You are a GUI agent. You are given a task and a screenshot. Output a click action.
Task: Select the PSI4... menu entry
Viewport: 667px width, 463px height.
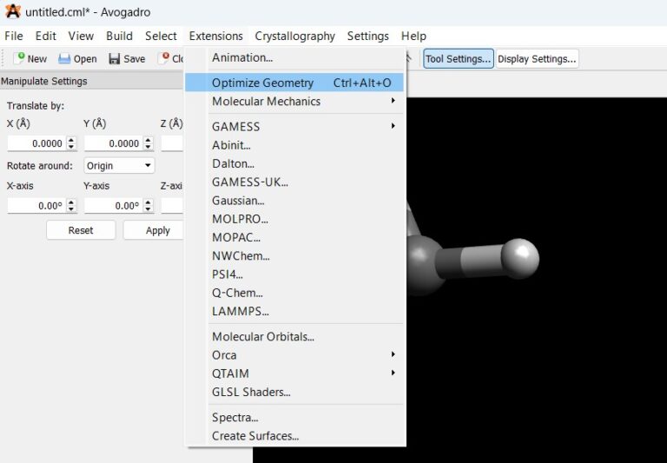(294, 274)
